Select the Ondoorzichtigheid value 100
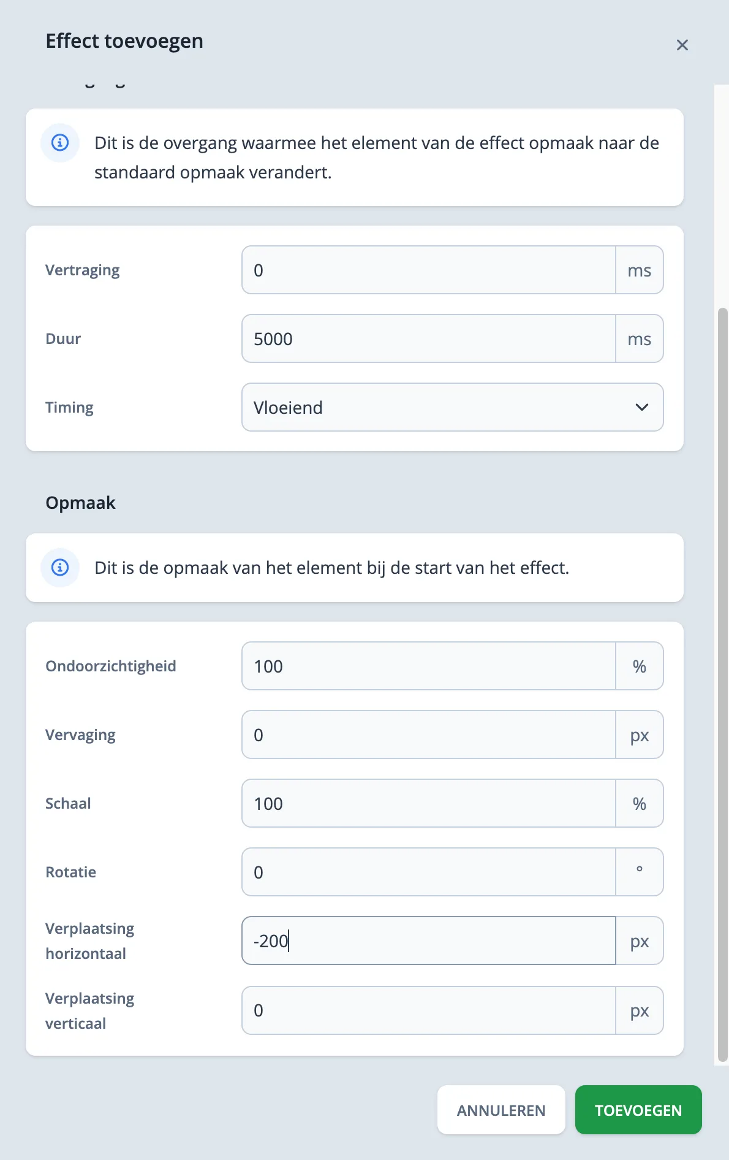 (x=429, y=666)
